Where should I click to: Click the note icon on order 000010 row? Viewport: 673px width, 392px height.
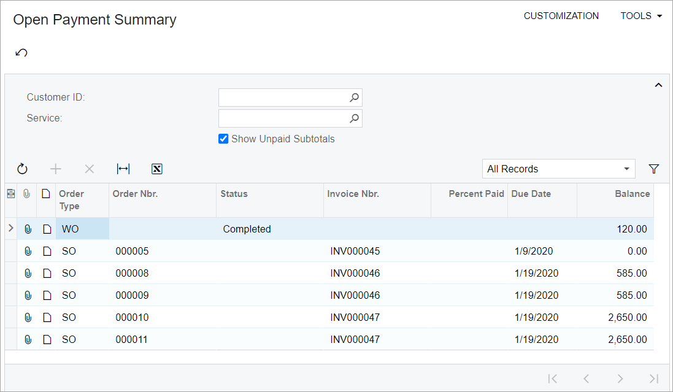[47, 317]
